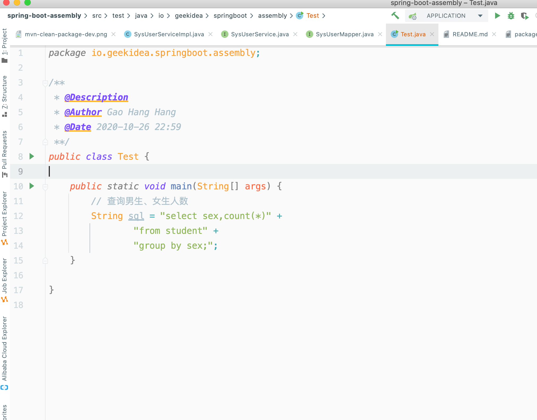Screen dimensions: 537x420
Task: Run the application with green play button
Action: pos(497,16)
